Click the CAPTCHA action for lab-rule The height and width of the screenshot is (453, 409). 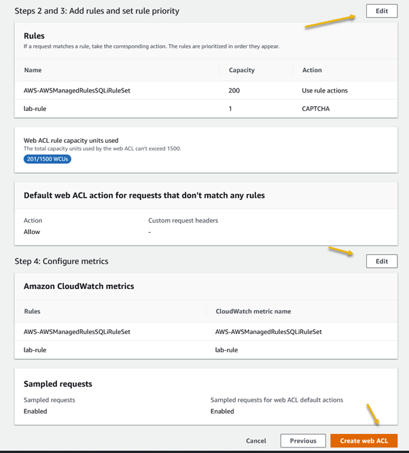[x=316, y=108]
